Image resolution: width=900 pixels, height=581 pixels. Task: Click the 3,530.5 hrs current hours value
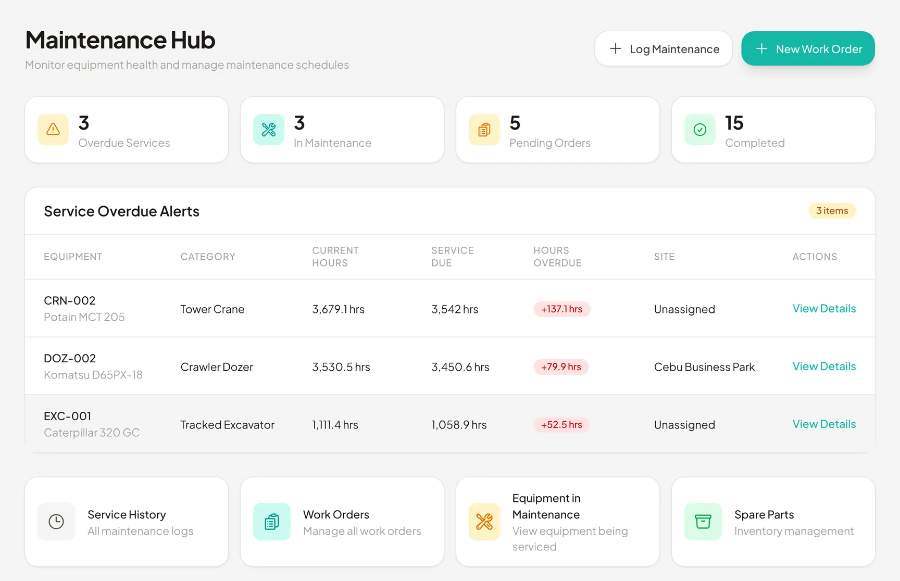[x=341, y=367]
